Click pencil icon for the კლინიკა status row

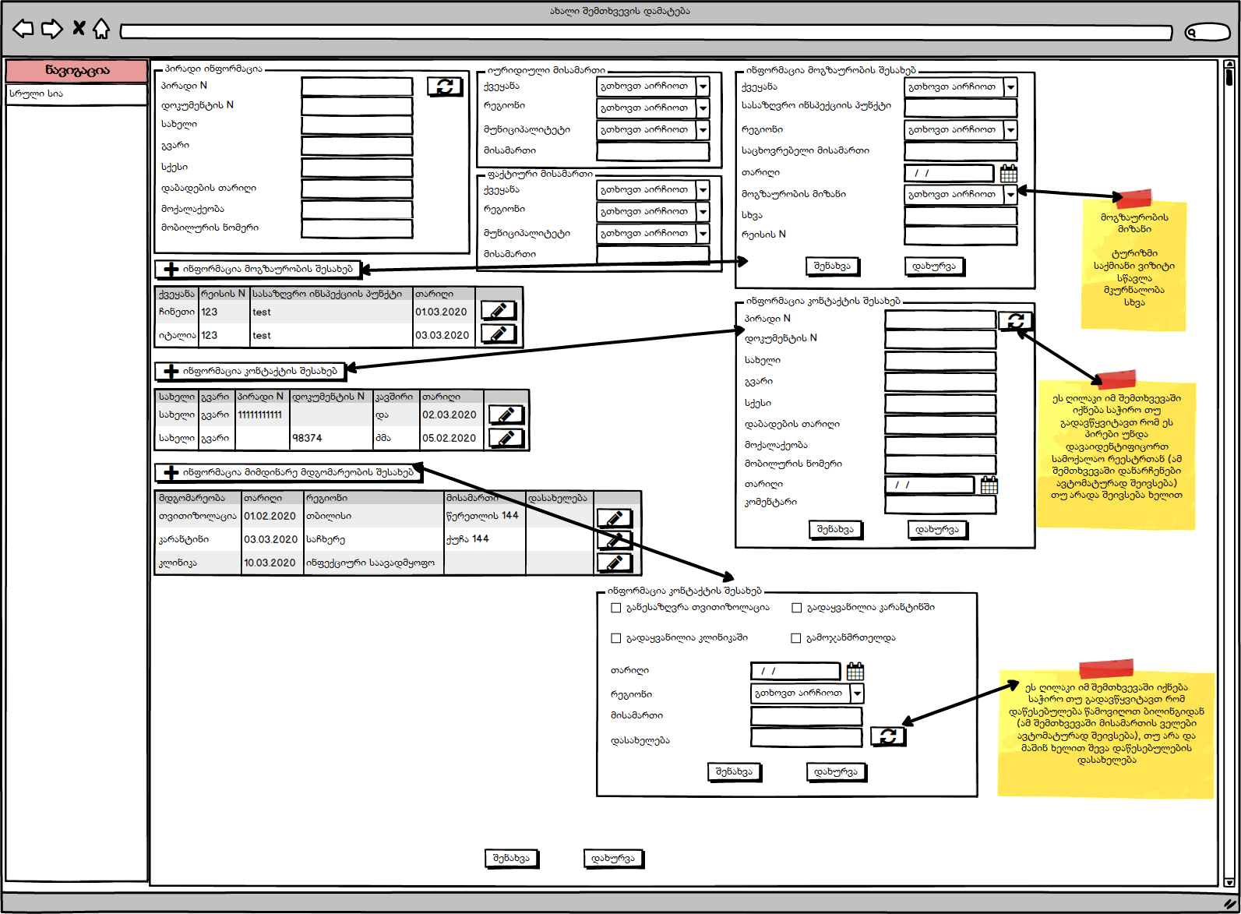pyautogui.click(x=614, y=563)
